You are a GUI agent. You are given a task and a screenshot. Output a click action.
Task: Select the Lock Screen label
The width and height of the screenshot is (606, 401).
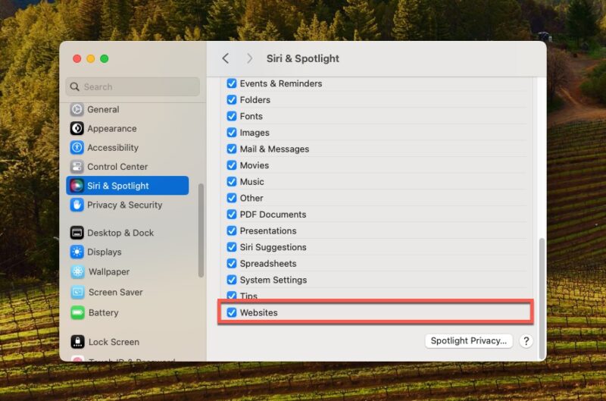114,342
